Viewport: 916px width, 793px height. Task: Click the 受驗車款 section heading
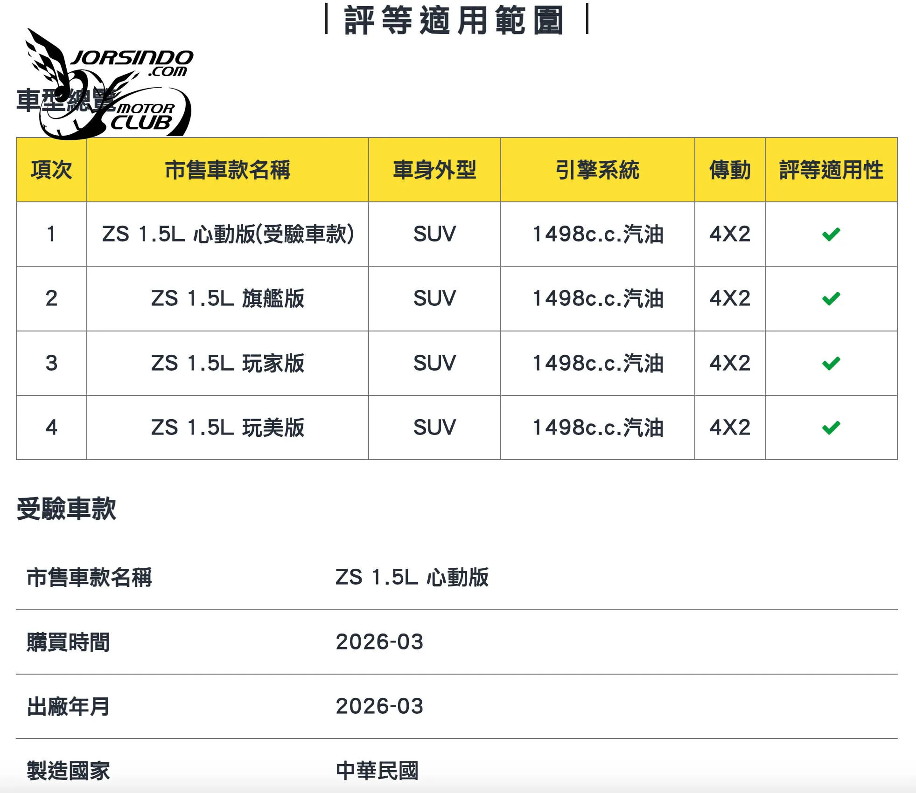coord(66,509)
